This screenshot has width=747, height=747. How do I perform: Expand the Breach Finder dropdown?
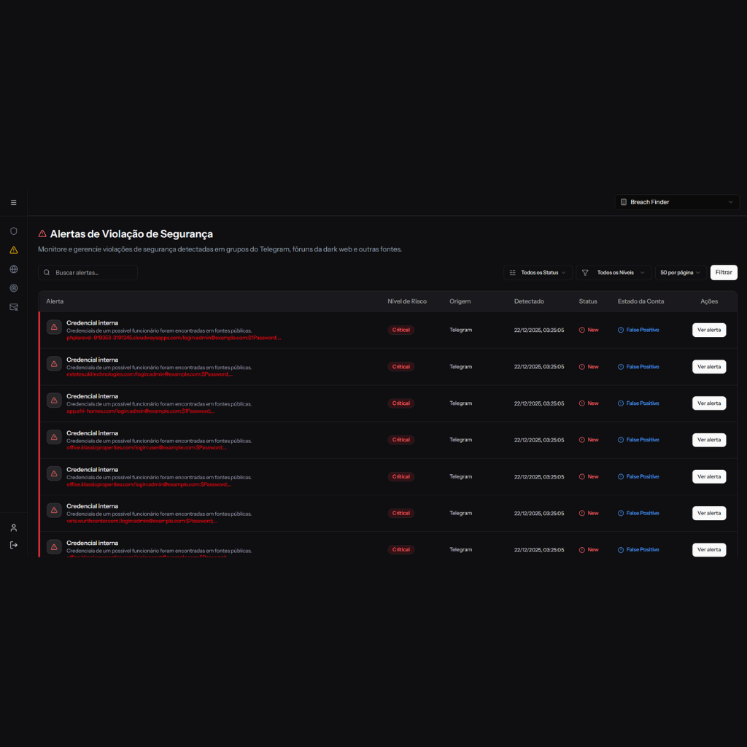point(676,202)
